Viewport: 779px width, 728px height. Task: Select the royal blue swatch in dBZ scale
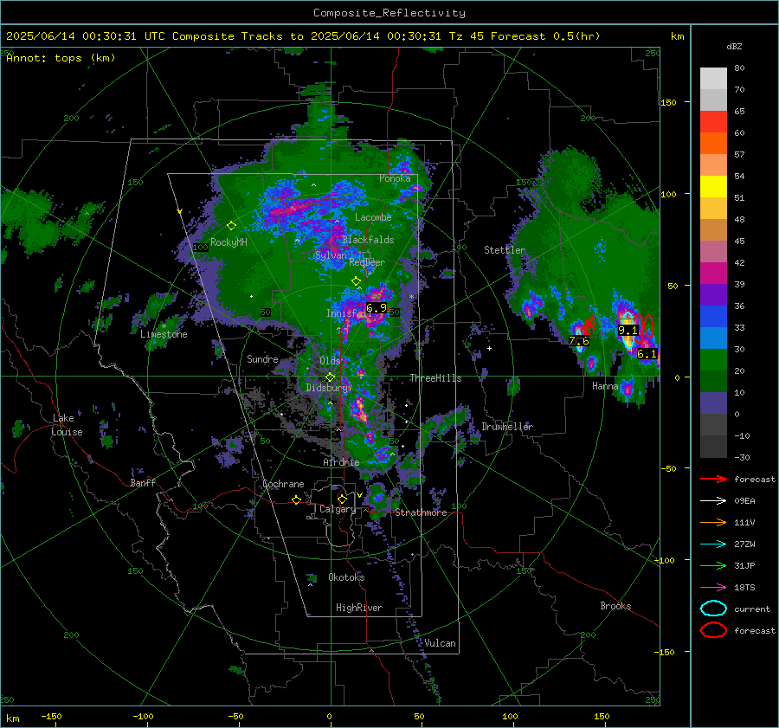(713, 317)
